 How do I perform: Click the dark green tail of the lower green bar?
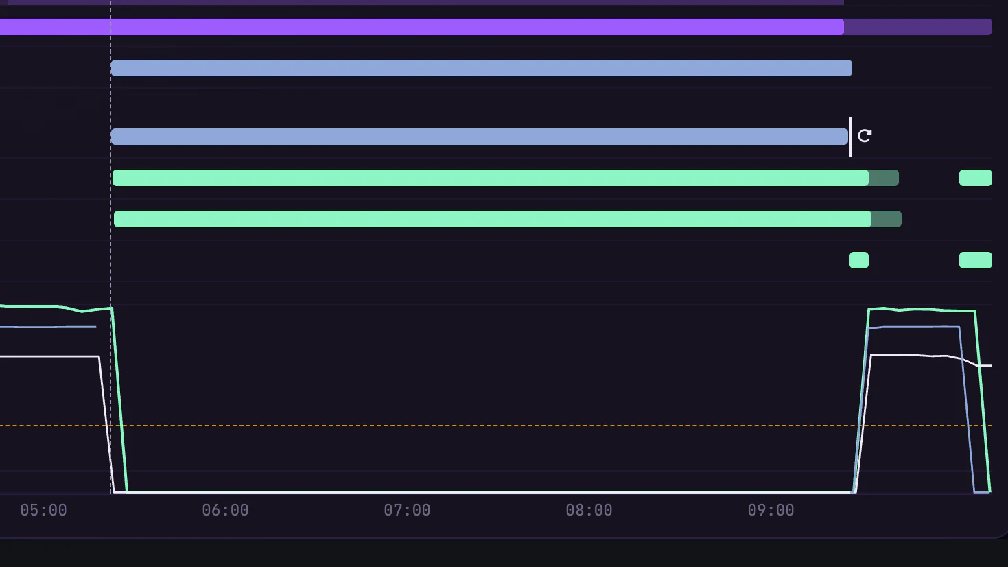tap(887, 219)
